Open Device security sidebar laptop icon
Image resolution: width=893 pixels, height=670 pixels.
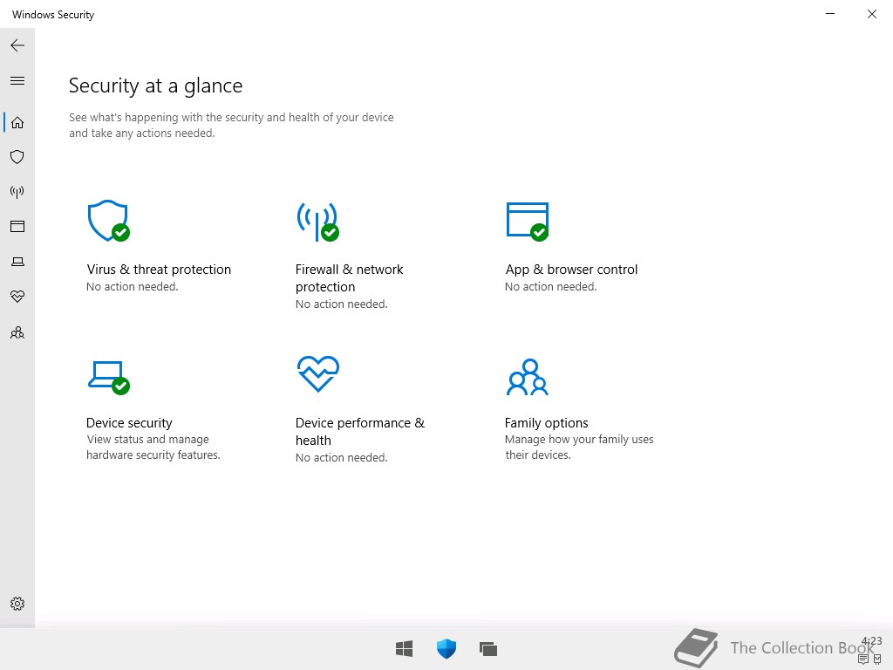pyautogui.click(x=17, y=262)
